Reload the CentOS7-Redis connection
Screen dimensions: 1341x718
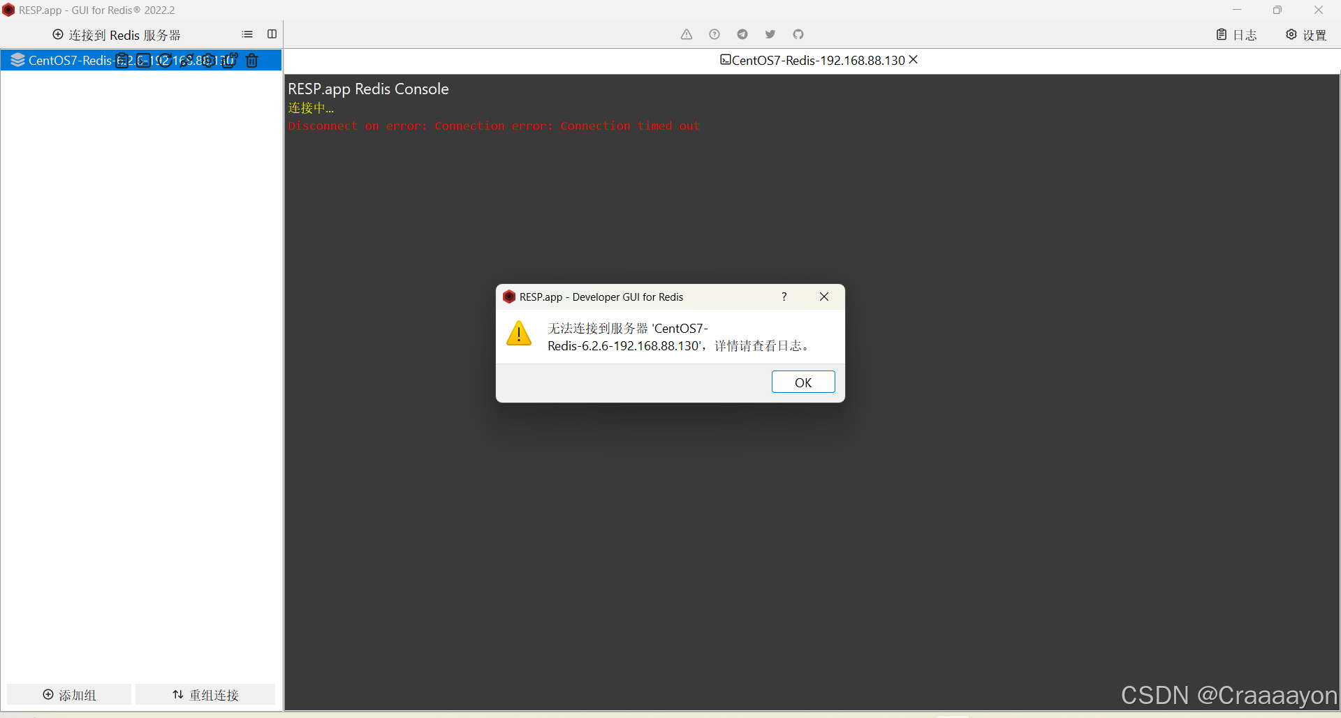click(x=164, y=60)
